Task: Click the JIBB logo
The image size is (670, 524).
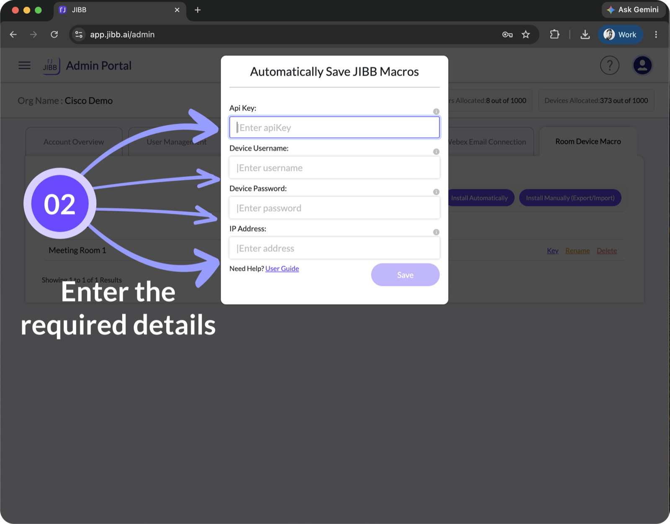Action: point(51,66)
